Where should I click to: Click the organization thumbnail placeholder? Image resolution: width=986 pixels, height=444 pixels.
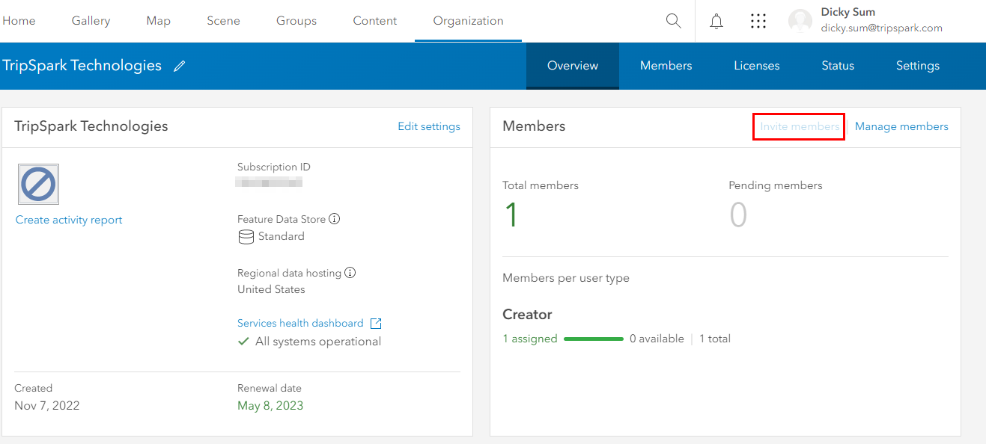pyautogui.click(x=38, y=184)
